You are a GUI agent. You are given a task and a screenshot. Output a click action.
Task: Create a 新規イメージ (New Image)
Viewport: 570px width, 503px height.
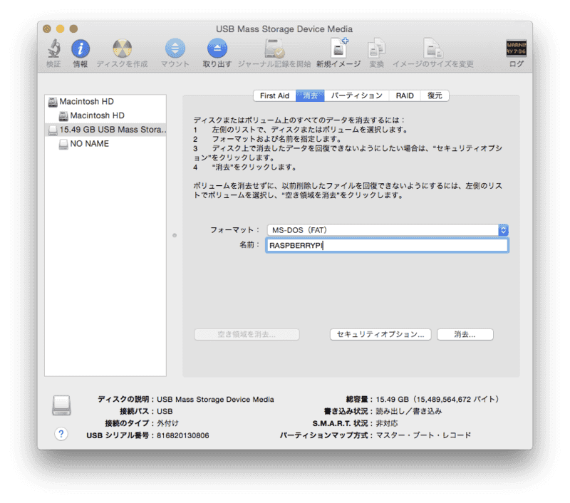click(x=338, y=48)
